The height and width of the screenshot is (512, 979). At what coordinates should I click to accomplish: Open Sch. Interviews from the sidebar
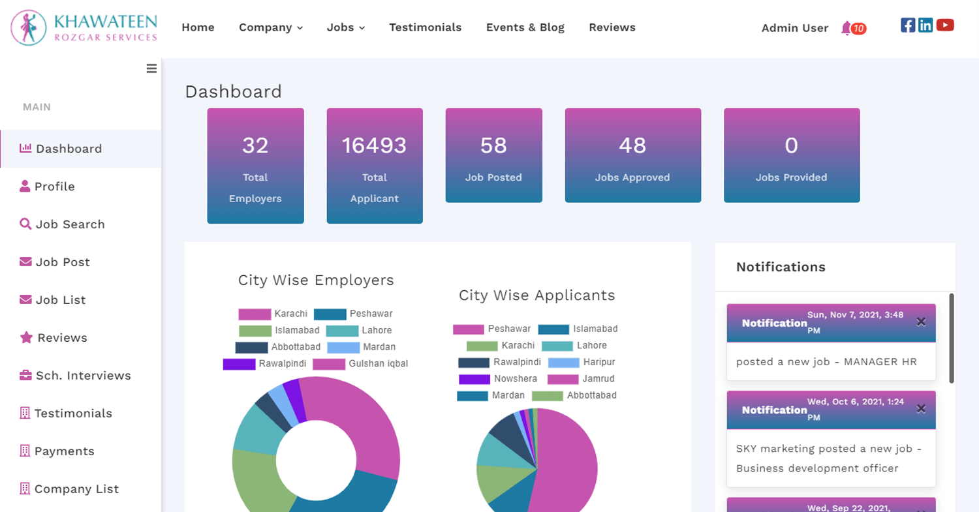[83, 376]
